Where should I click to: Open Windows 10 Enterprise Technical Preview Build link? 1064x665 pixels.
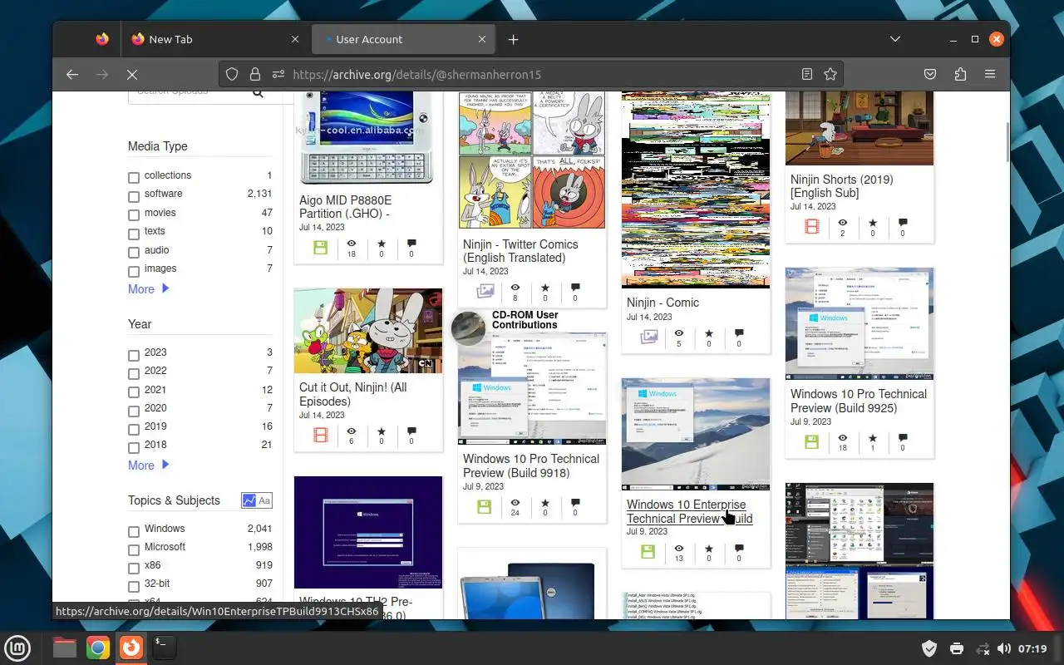(x=689, y=511)
